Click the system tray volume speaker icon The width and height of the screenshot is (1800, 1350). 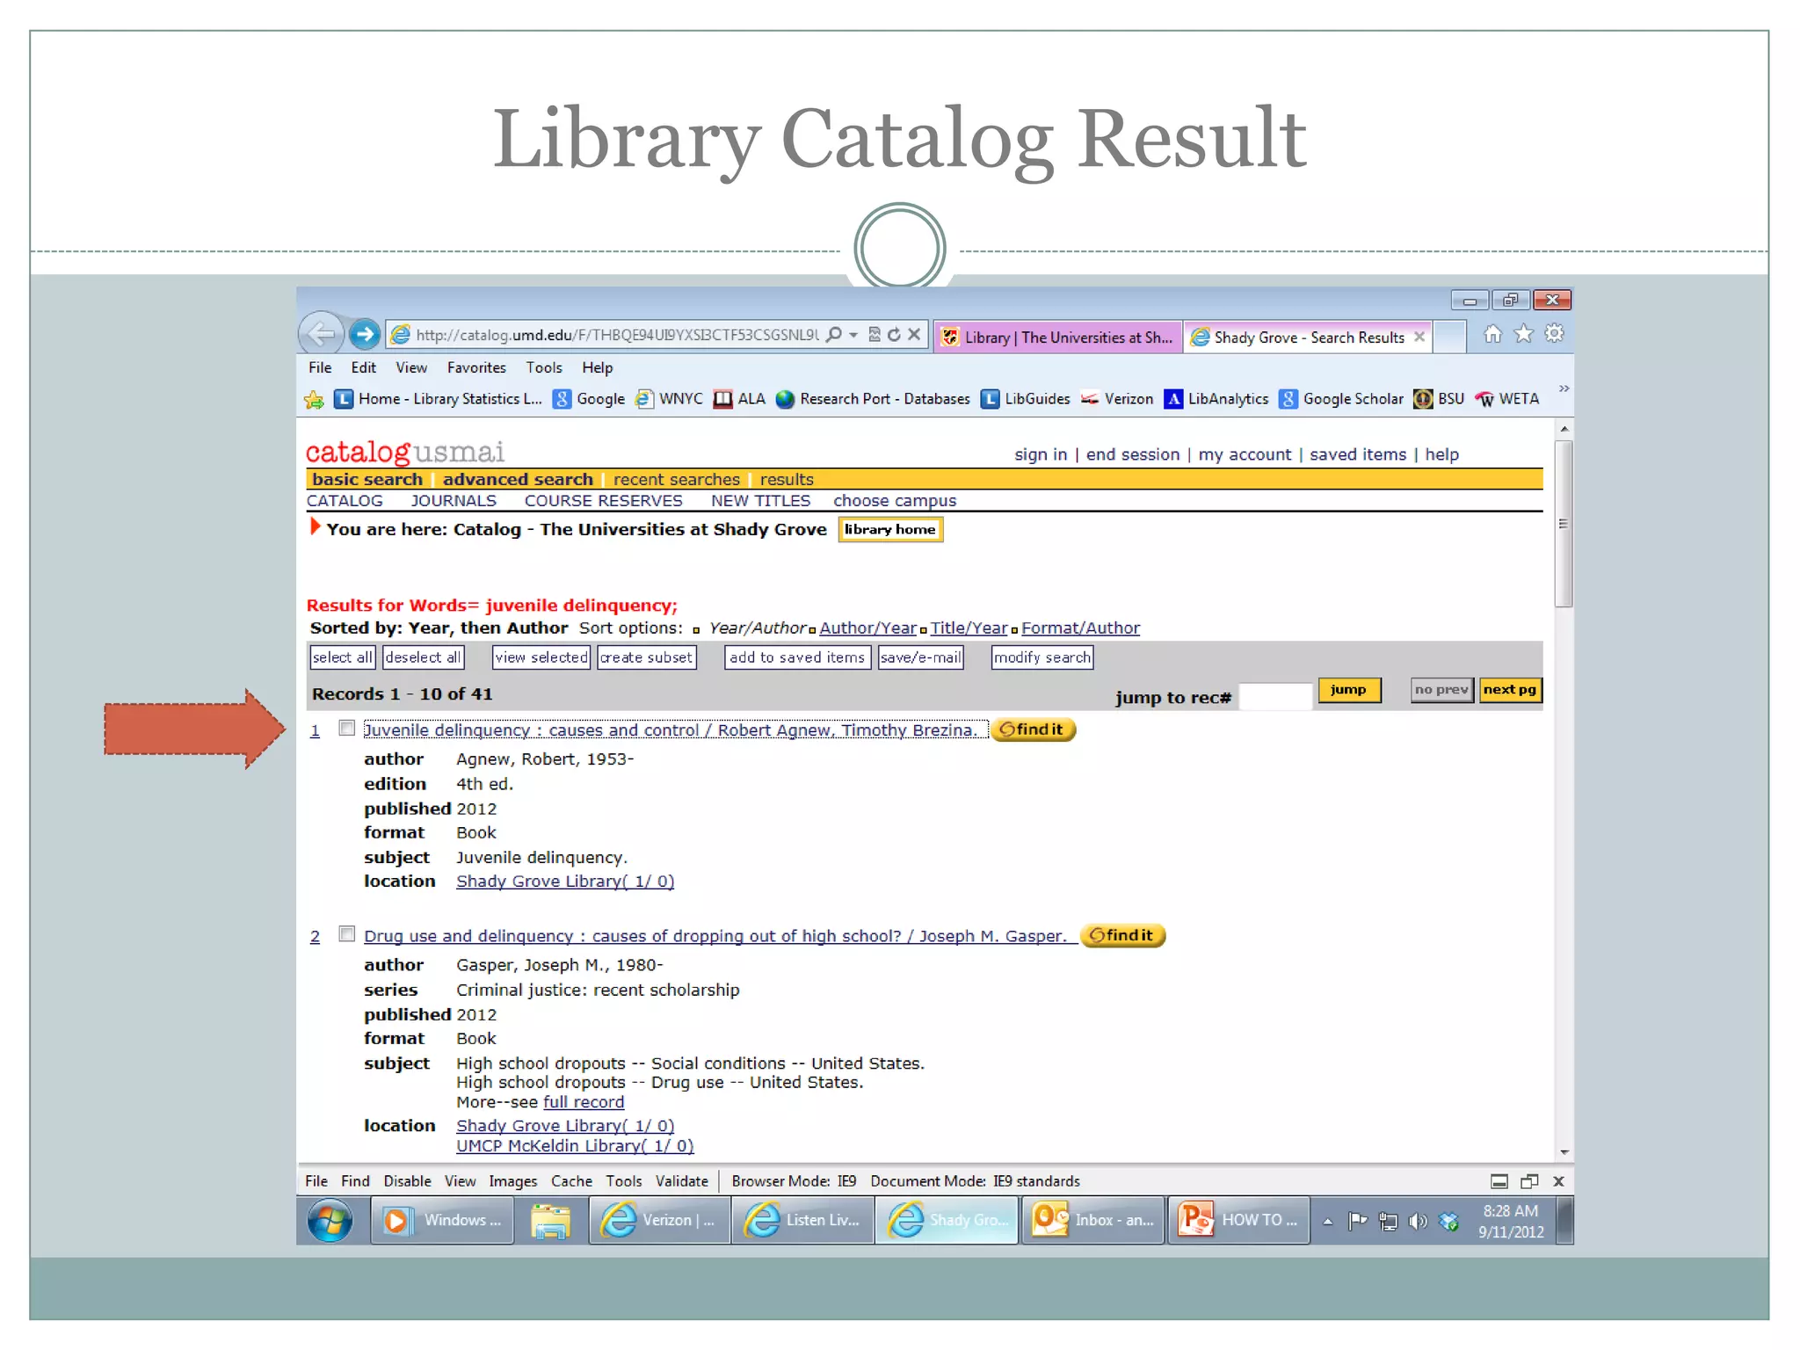(x=1418, y=1222)
